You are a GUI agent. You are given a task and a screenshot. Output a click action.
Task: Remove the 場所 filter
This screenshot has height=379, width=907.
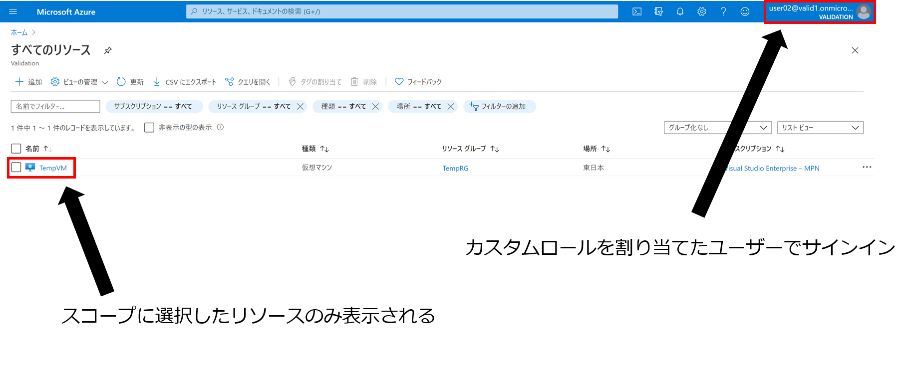click(451, 107)
